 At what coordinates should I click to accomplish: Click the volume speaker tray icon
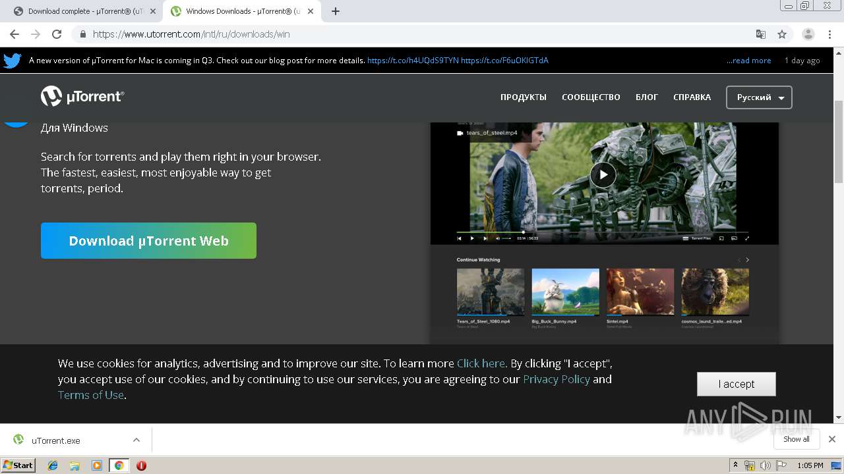point(765,465)
